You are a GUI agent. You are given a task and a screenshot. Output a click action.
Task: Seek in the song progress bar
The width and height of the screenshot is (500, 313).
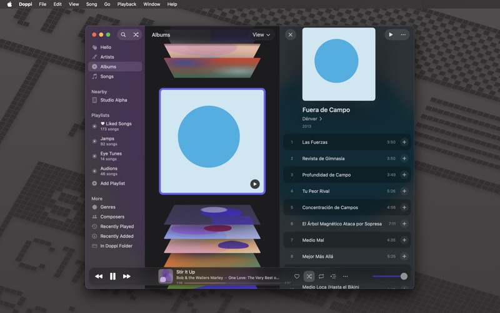[233, 283]
